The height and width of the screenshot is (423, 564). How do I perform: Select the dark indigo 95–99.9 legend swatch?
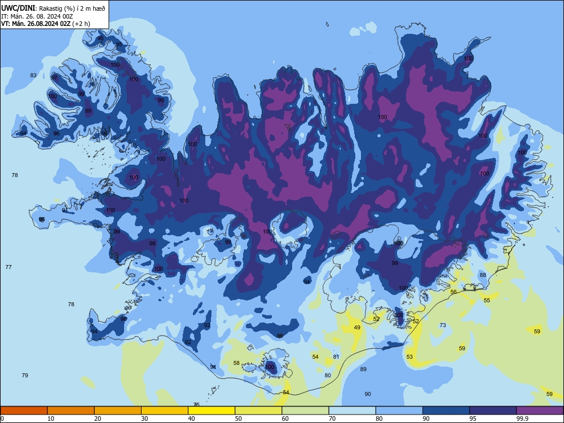493,411
